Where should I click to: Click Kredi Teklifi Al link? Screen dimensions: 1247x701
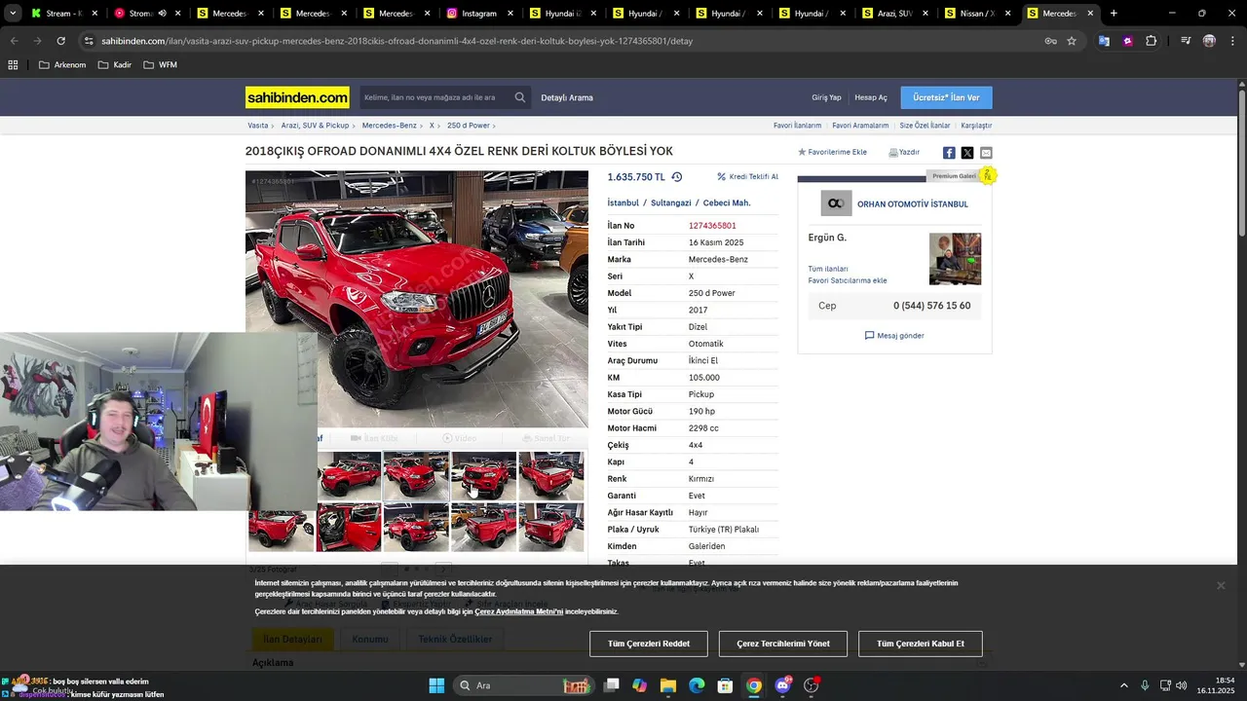(748, 177)
